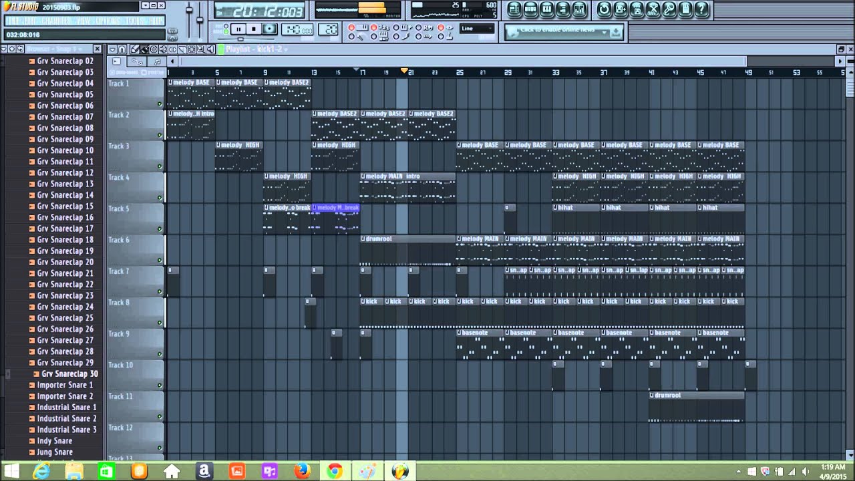Open the Browser menu arrow
855x481 pixels.
click(4, 49)
